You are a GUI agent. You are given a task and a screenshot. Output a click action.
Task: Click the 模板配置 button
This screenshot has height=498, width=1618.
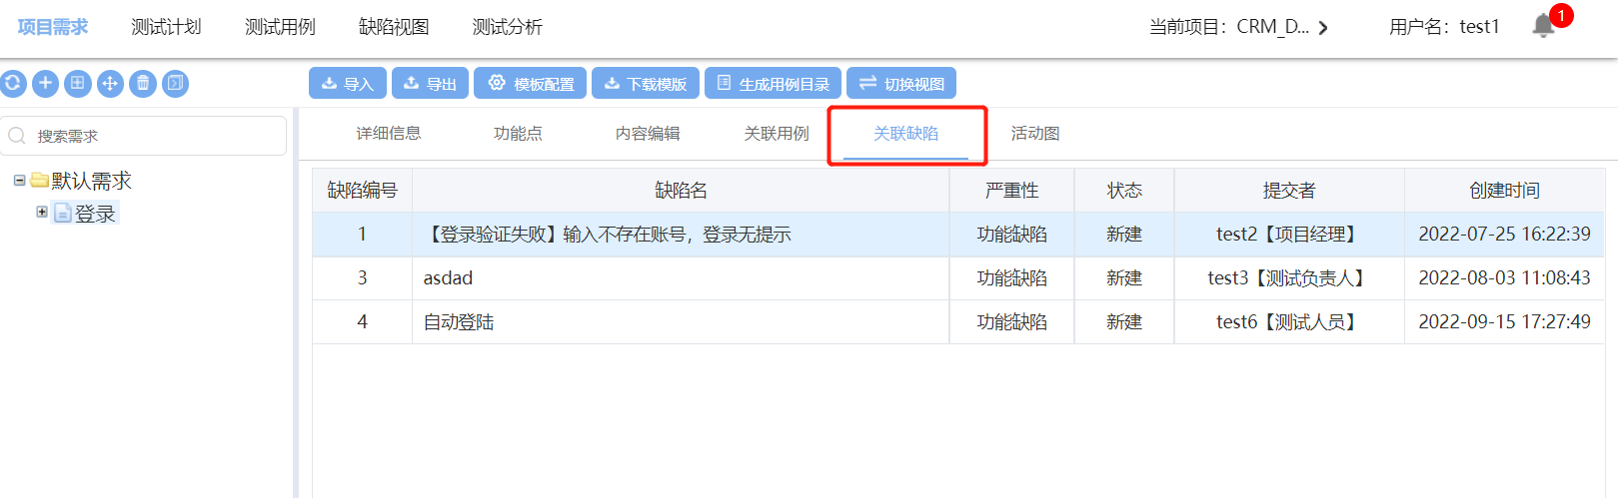tap(531, 84)
